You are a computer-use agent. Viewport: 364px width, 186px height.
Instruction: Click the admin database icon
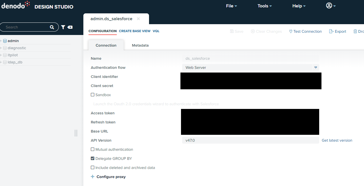tap(5, 41)
